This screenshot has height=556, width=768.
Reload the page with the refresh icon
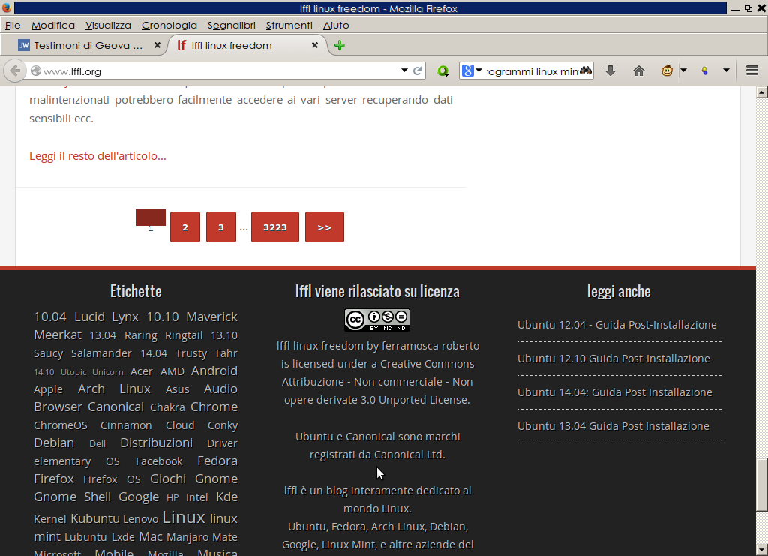(x=417, y=71)
